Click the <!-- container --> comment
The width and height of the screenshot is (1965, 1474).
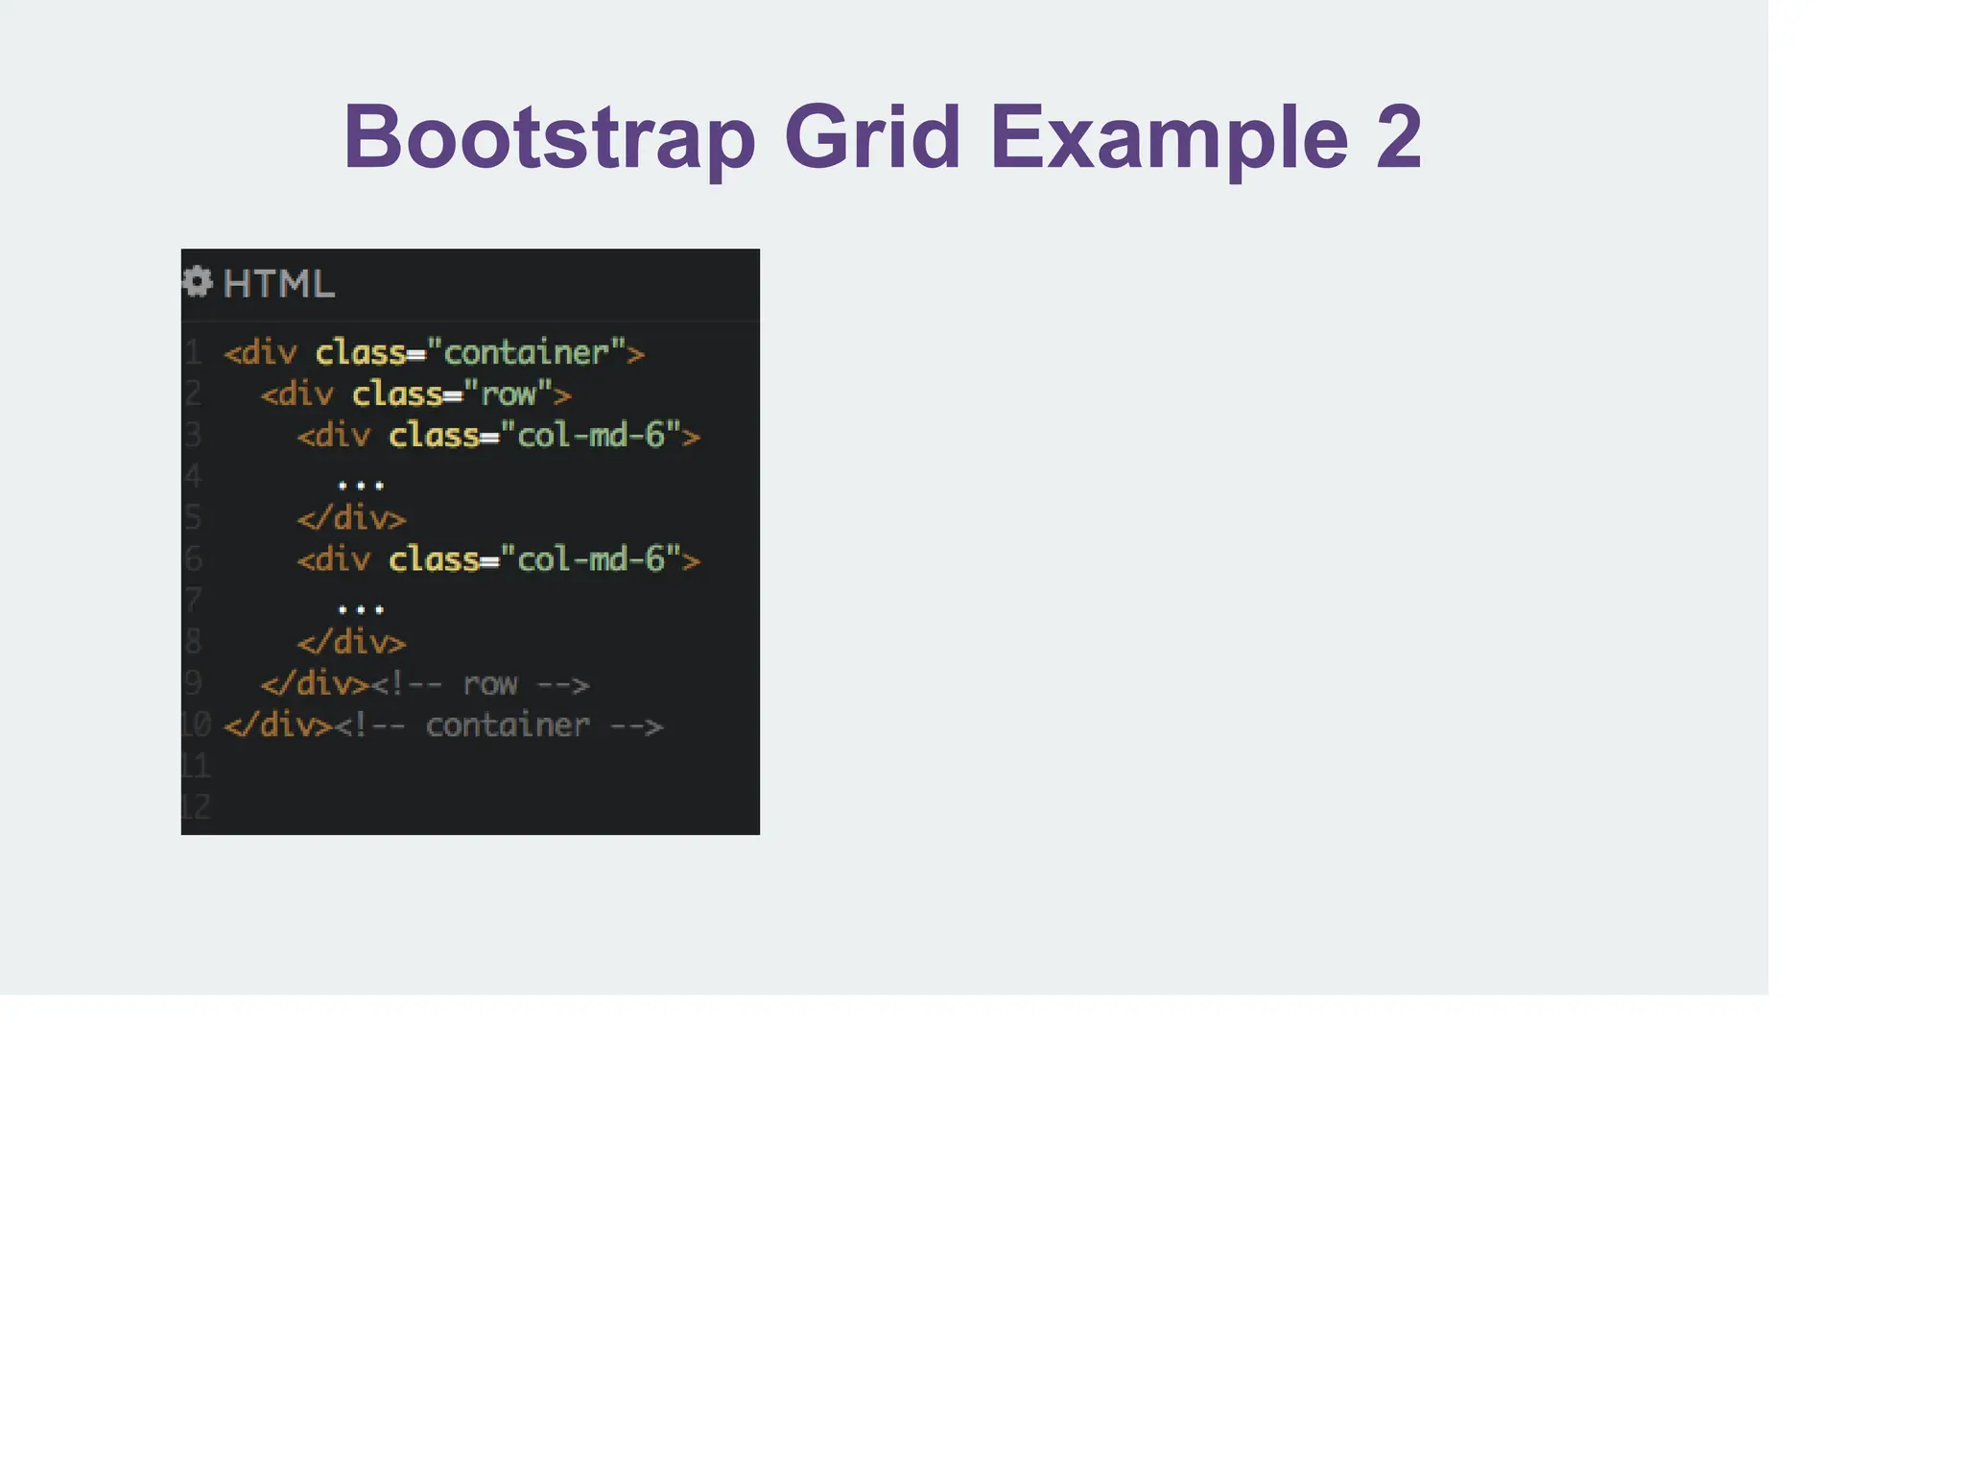(x=499, y=725)
